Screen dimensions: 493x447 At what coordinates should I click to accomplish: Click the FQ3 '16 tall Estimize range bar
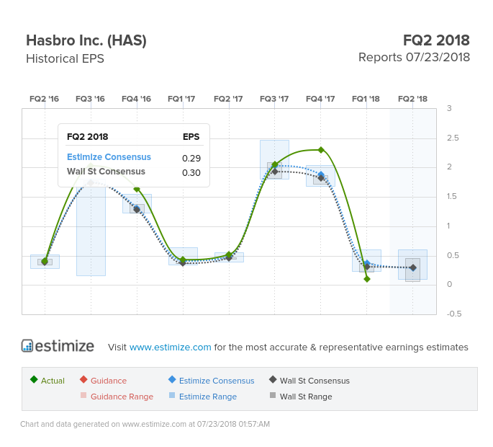pos(91,231)
